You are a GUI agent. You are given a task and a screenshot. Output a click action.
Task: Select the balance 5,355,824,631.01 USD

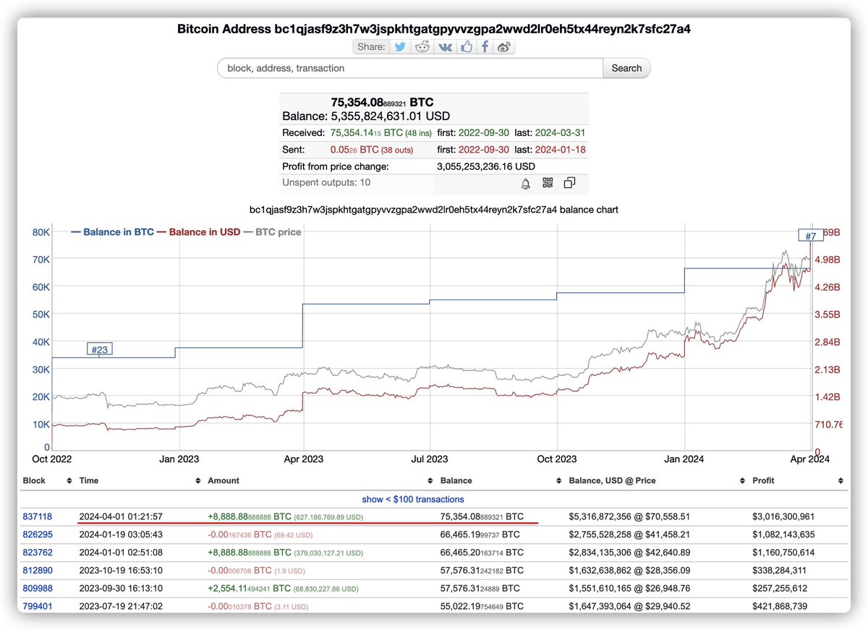tap(391, 116)
